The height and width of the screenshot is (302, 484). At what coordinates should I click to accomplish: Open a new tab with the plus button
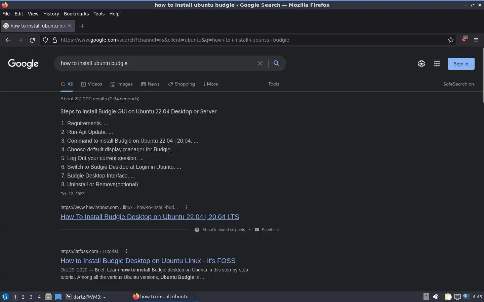point(82,26)
